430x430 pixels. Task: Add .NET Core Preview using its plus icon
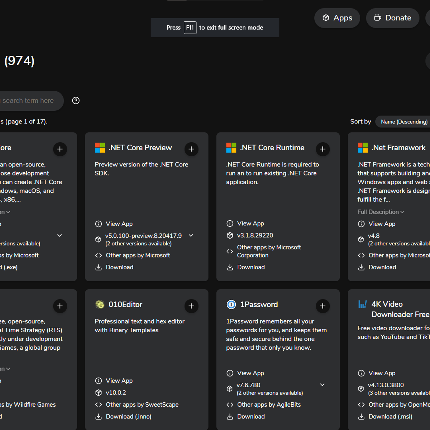click(191, 149)
